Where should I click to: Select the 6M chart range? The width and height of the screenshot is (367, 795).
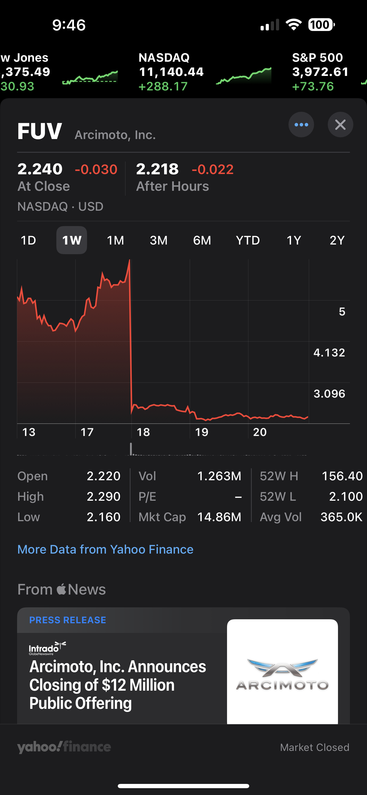[202, 241]
